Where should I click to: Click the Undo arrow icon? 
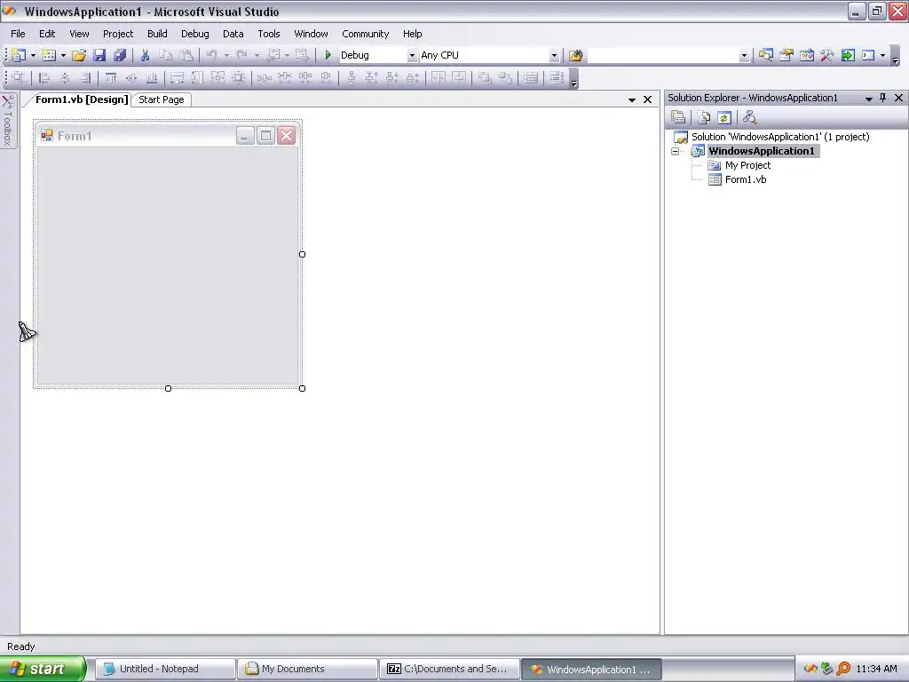(211, 55)
